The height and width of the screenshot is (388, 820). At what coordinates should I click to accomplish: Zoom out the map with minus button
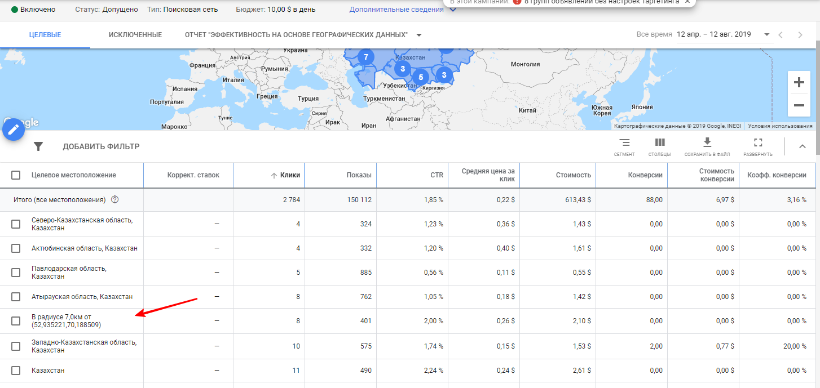[x=799, y=105]
